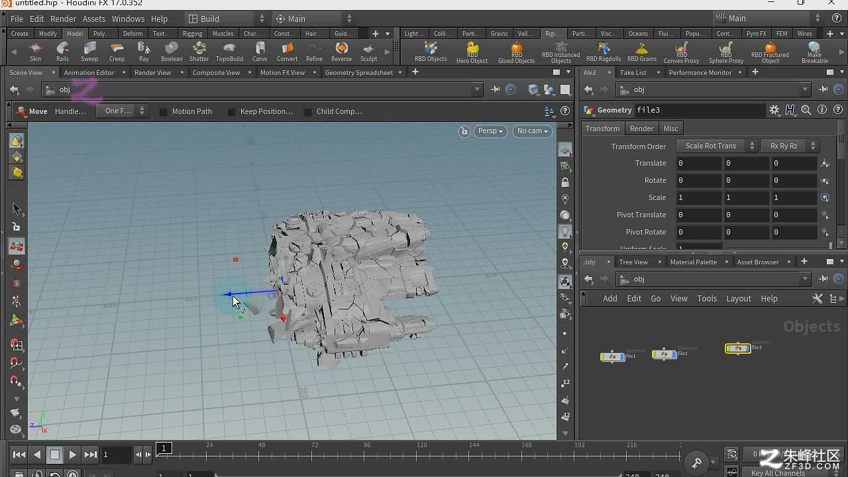Open the File menu
This screenshot has width=848, height=477.
[x=17, y=19]
